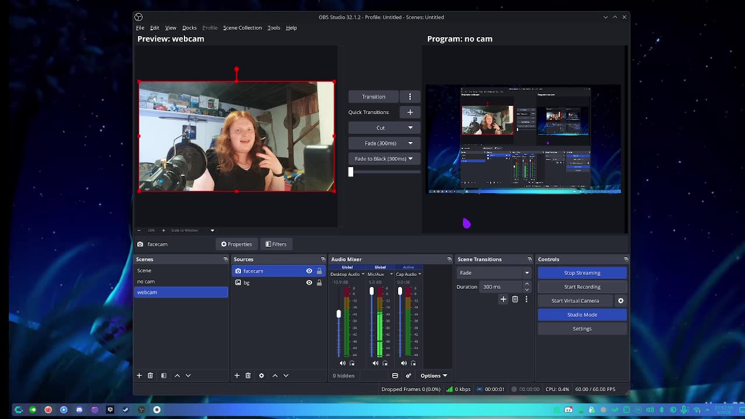Move the scene up in the Scenes list
Viewport: 745px width, 419px height.
pos(178,375)
